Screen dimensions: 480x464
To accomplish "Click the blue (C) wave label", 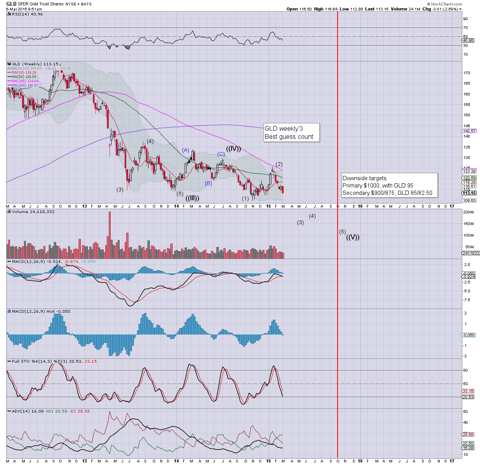I will pyautogui.click(x=221, y=154).
